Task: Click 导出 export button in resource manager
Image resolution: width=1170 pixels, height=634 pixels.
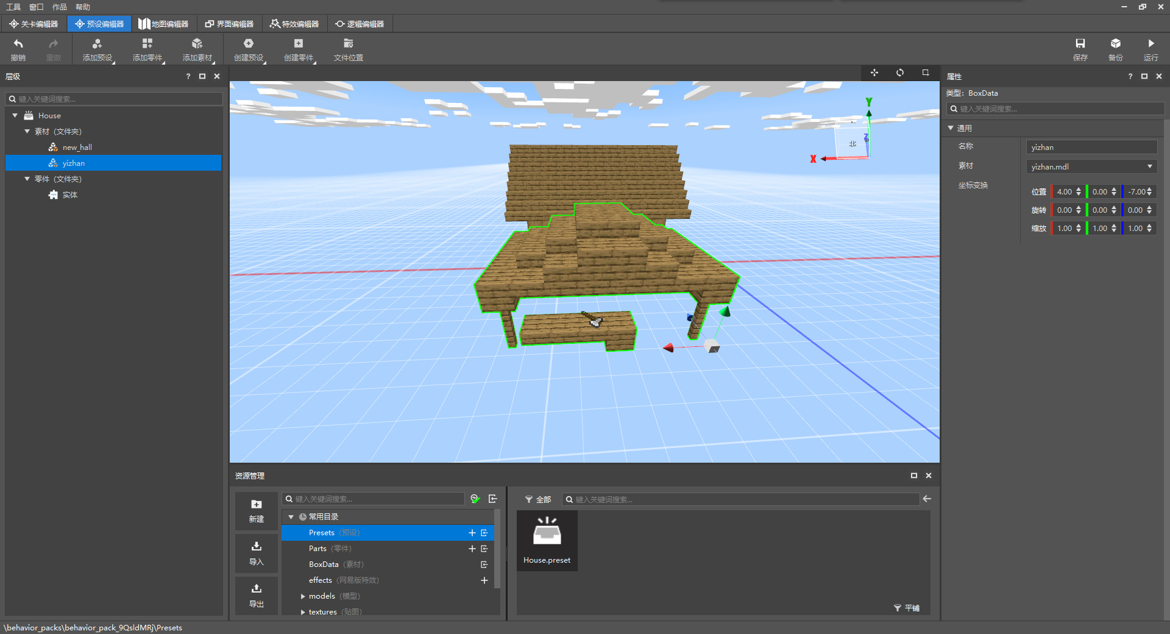Action: (x=257, y=596)
